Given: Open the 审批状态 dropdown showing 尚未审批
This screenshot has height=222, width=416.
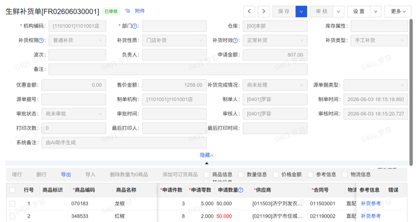Looking at the screenshot, I should (x=74, y=114).
